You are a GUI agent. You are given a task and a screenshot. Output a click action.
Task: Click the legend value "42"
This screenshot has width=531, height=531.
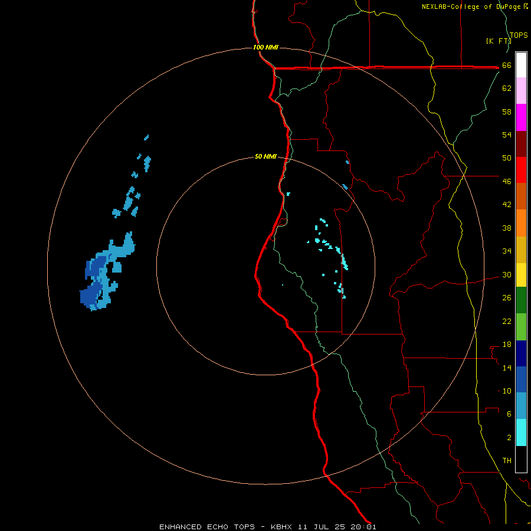click(507, 205)
